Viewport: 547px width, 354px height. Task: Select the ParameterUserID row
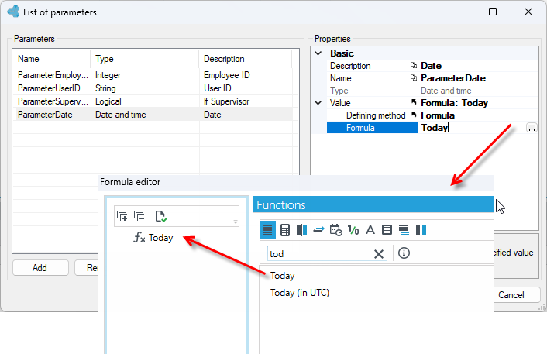(x=153, y=88)
